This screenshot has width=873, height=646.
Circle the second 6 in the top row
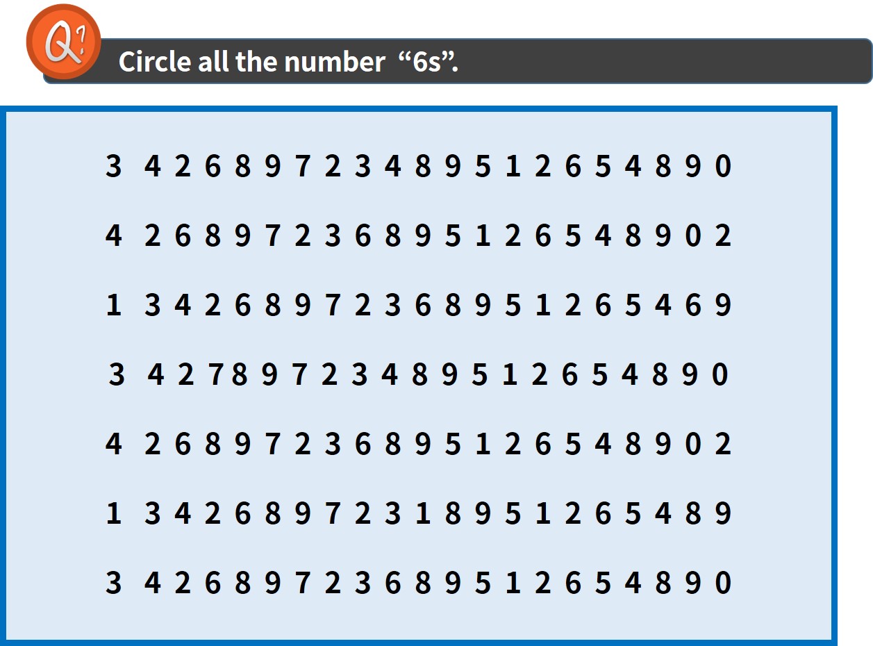(572, 167)
